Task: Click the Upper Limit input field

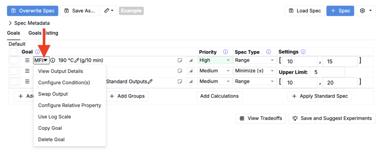Action: pos(327,72)
